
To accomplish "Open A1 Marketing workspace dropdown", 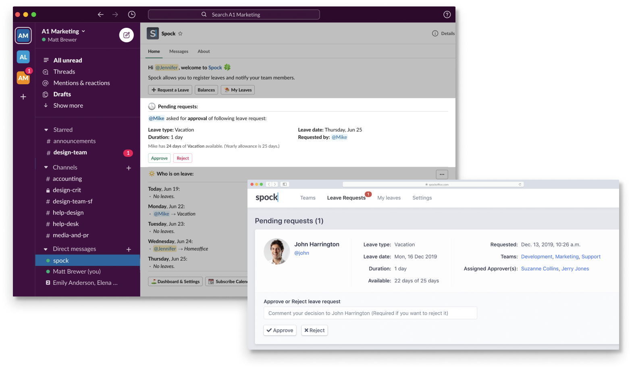I will (x=63, y=31).
